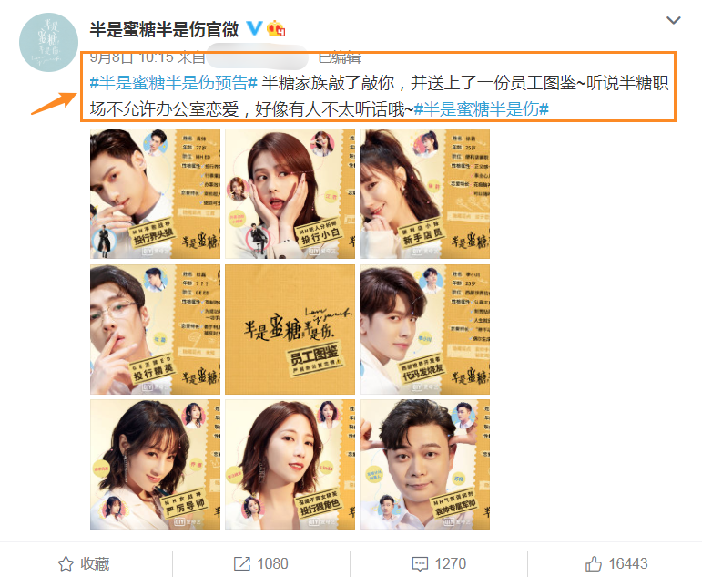Open account name 半是蜜糖半是伤官微
This screenshot has width=702, height=577.
tap(164, 29)
